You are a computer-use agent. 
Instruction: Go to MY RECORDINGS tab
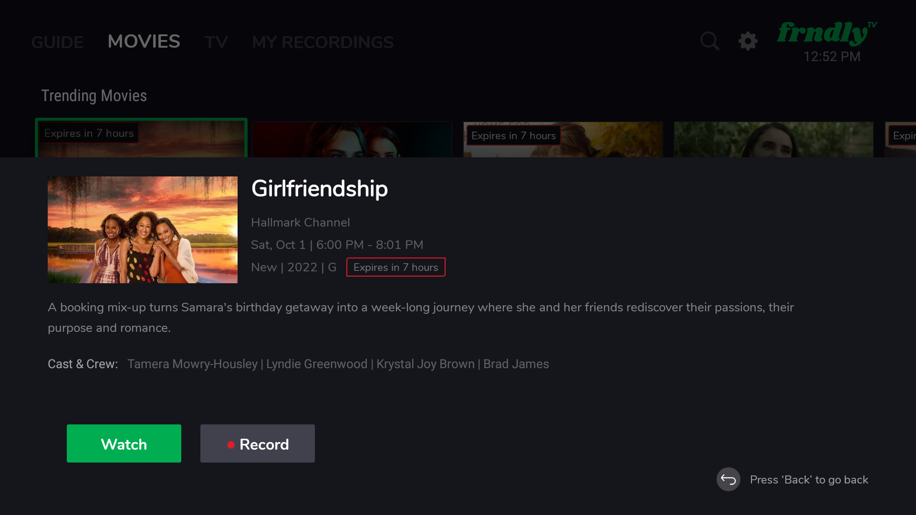pos(323,42)
